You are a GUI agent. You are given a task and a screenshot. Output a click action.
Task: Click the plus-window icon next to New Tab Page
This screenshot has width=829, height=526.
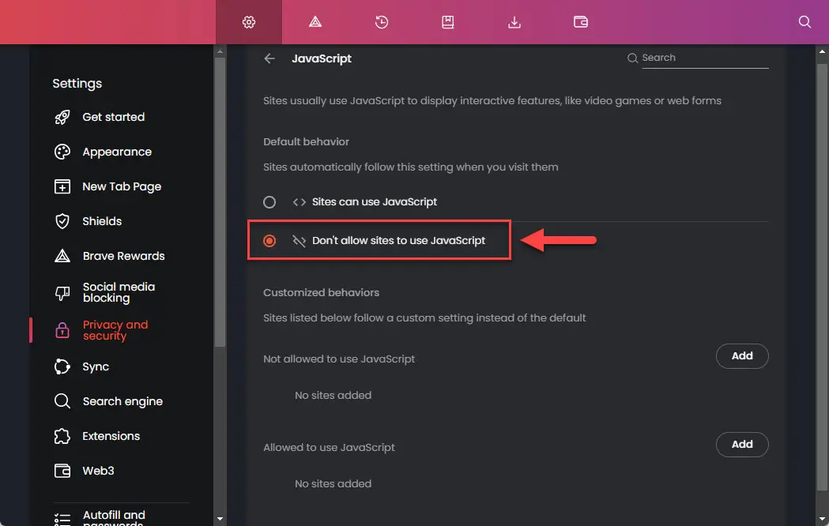pyautogui.click(x=62, y=186)
